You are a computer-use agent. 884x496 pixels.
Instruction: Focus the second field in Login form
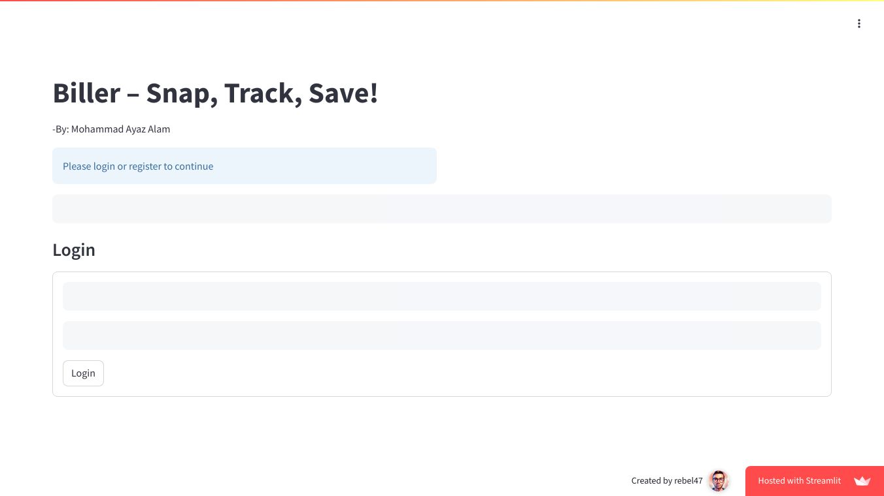441,335
